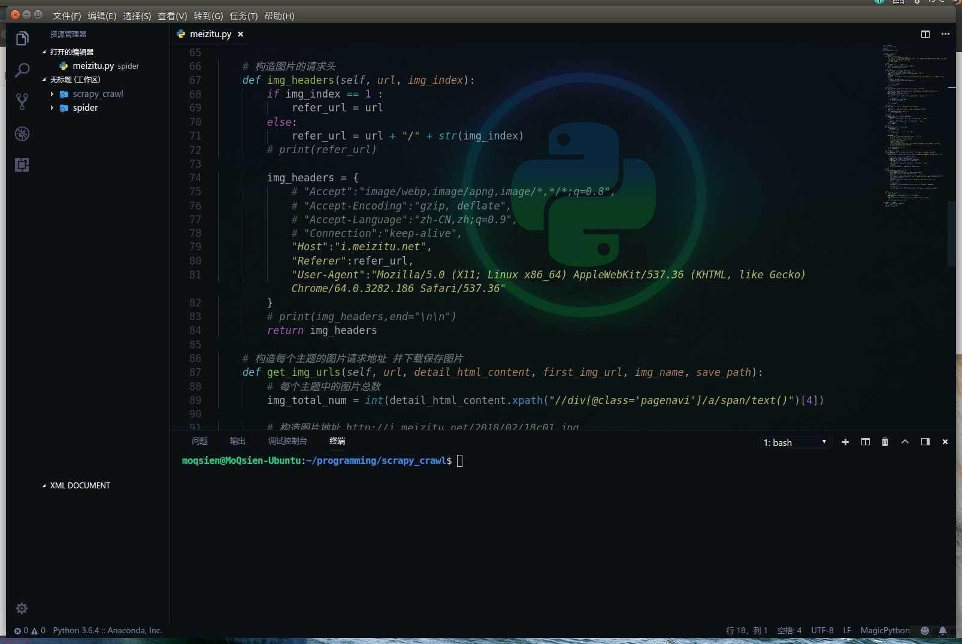Open the 文件(F) menu
This screenshot has height=644, width=962.
pyautogui.click(x=66, y=16)
